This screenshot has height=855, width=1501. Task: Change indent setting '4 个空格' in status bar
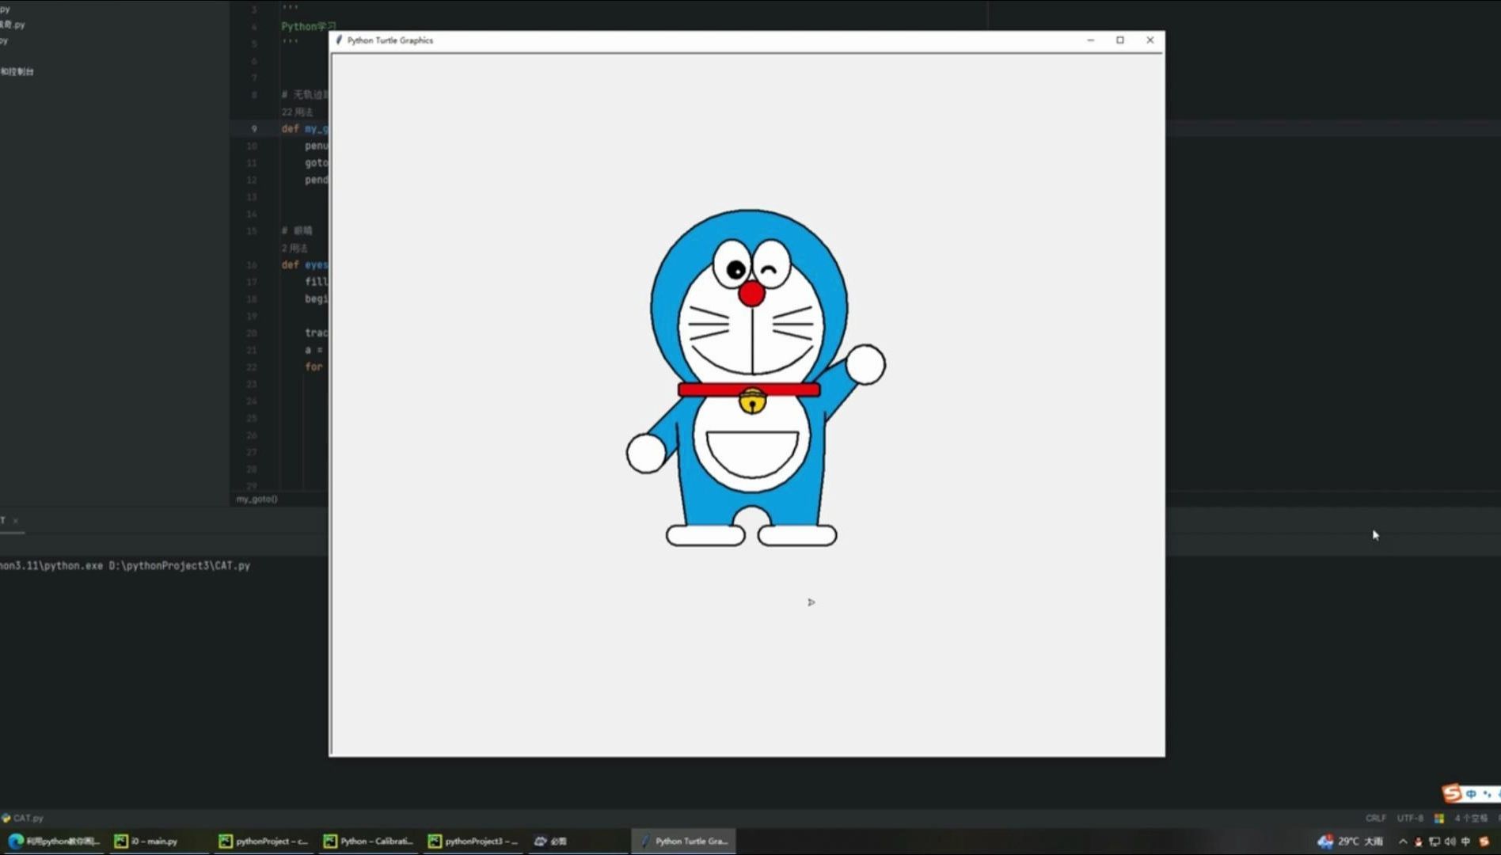[x=1471, y=818]
